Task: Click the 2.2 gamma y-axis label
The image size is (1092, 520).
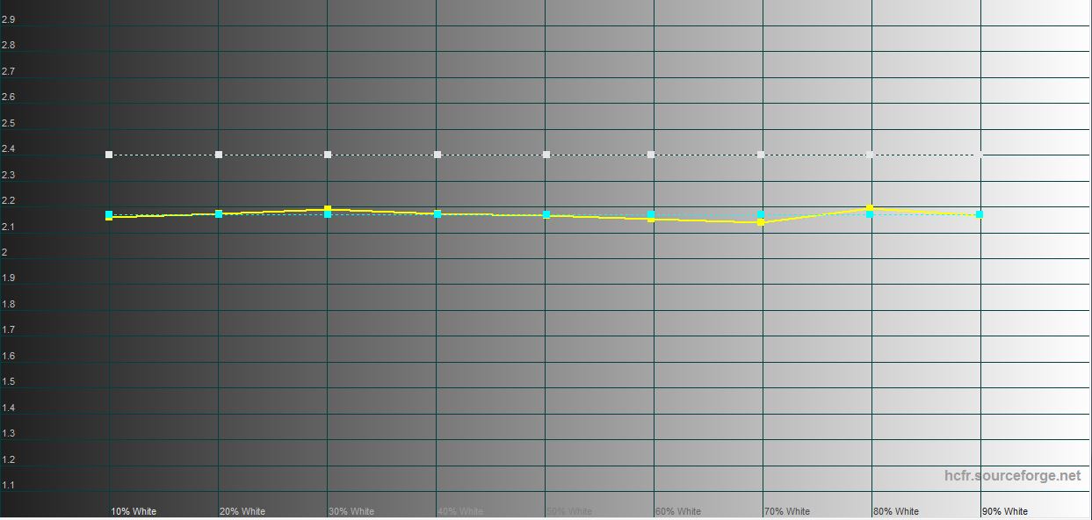Action: (9, 201)
